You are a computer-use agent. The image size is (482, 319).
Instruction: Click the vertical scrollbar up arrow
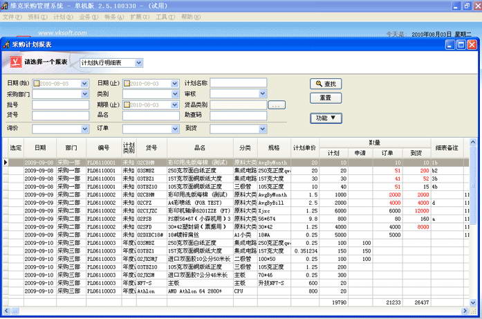pyautogui.click(x=473, y=142)
